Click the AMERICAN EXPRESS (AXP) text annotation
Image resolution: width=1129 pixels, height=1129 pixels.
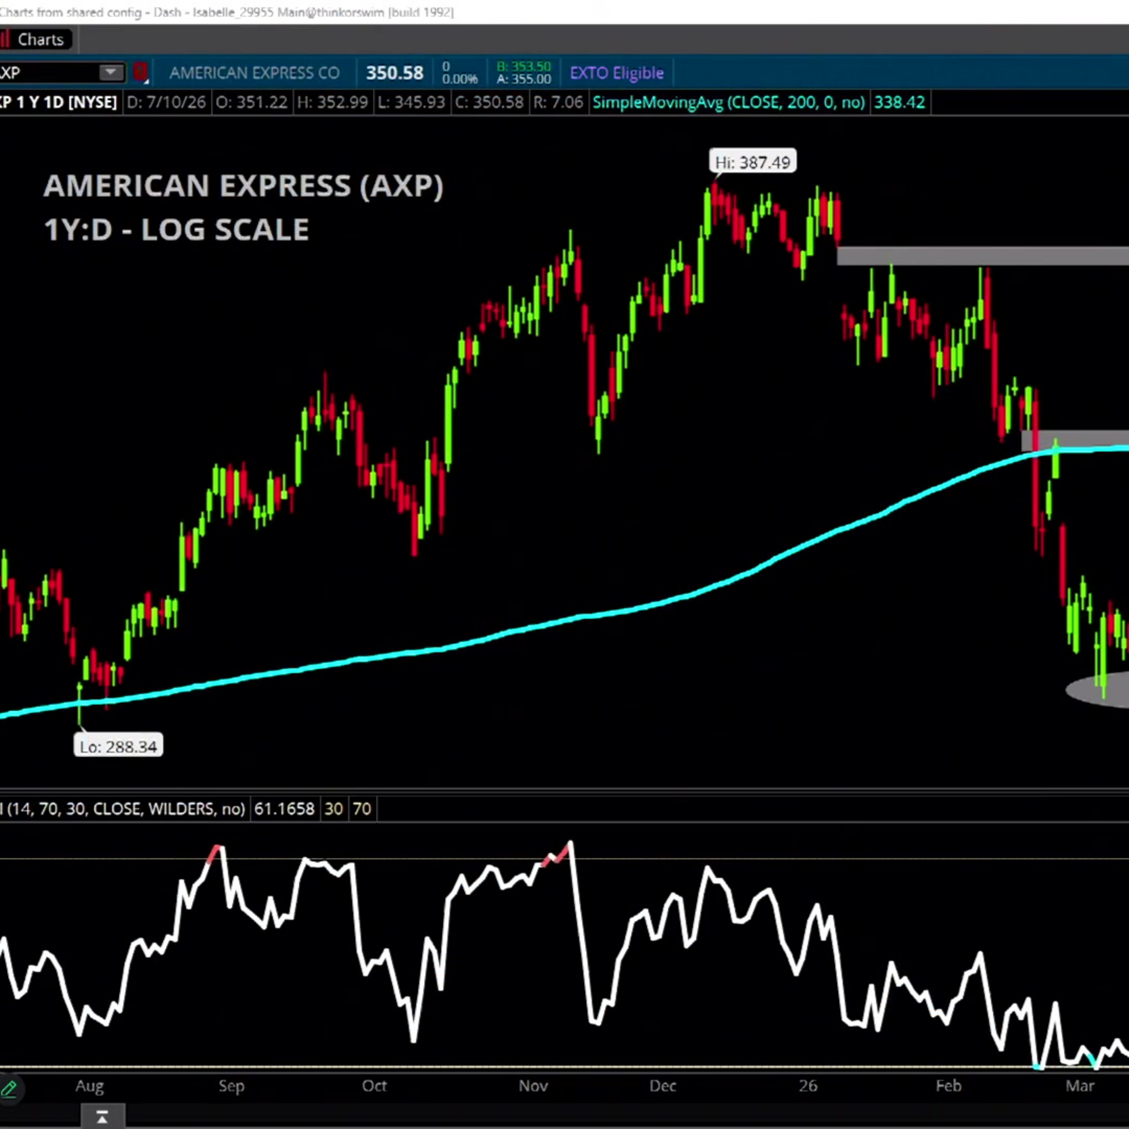point(244,186)
